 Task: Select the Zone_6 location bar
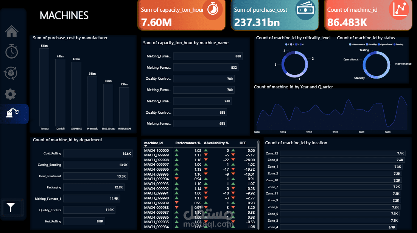point(340,207)
